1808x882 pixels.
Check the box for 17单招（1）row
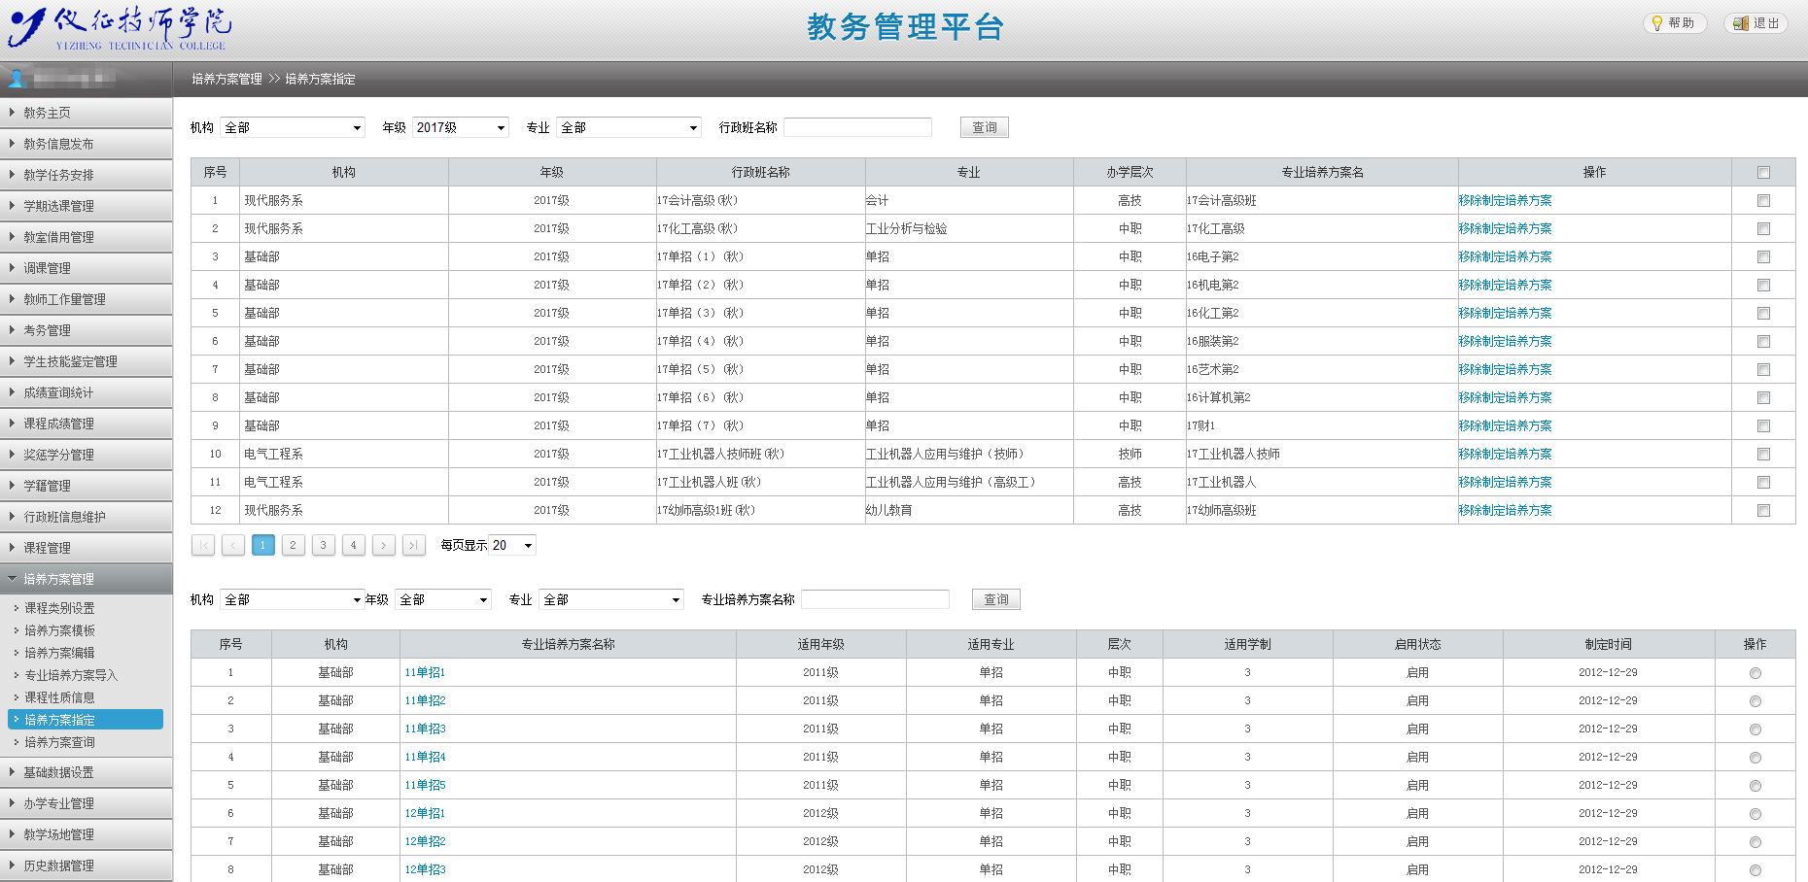click(1763, 257)
